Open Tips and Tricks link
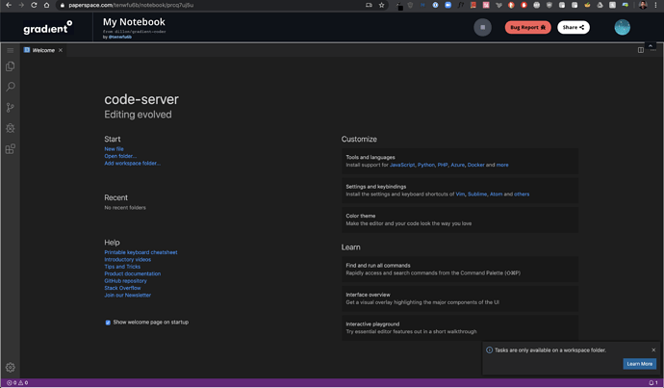Image resolution: width=664 pixels, height=388 pixels. (122, 267)
